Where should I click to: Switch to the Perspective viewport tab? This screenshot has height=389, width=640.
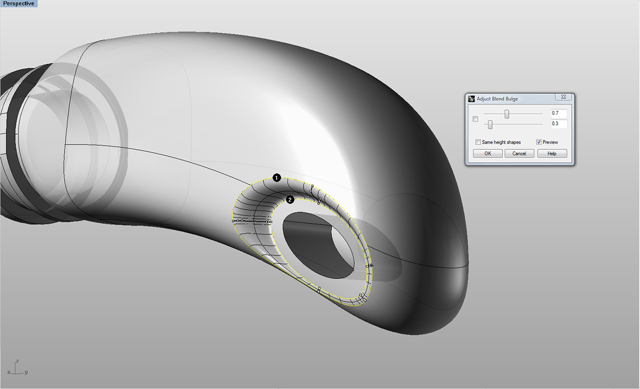click(18, 3)
